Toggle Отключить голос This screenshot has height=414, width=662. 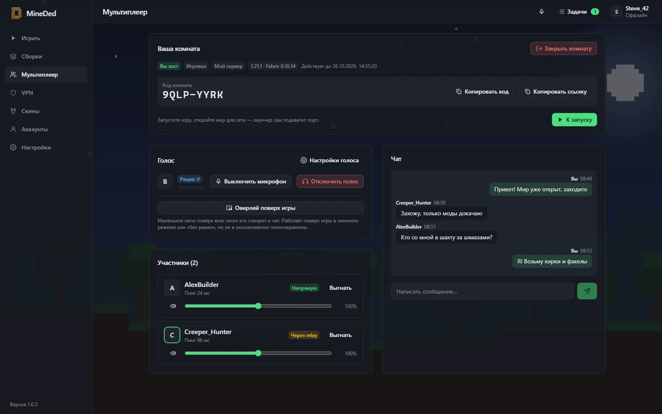point(330,181)
